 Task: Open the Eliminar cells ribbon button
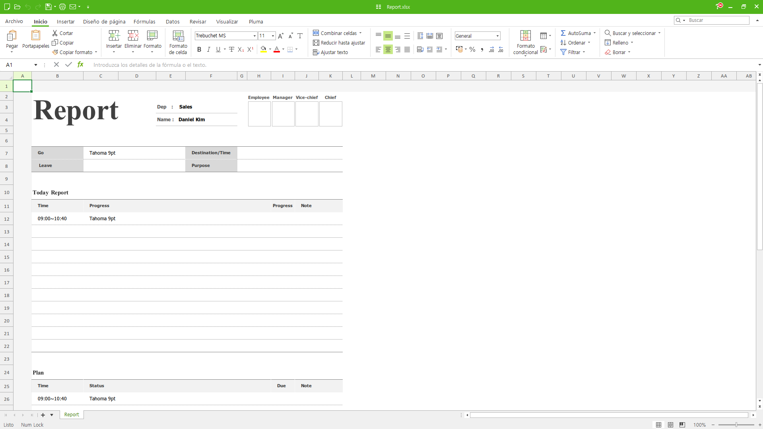click(133, 41)
